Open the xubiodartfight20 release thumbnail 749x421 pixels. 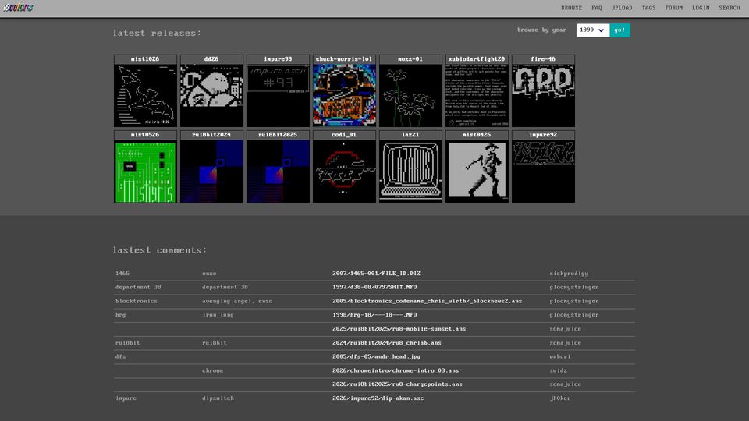pyautogui.click(x=477, y=90)
